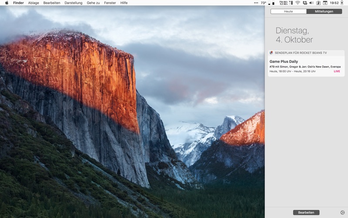This screenshot has height=218, width=348.
Task: Open the Game Plus Daily schedule entry
Action: tap(306, 66)
